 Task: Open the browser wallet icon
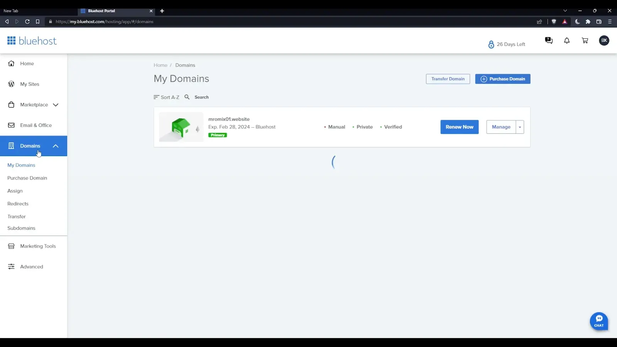pos(599,22)
